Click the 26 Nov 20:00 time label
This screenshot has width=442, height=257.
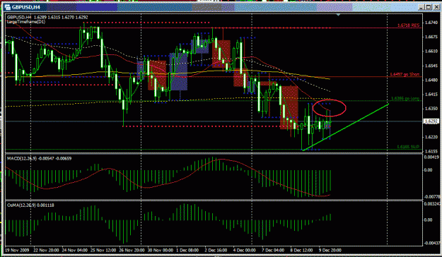coord(132,250)
